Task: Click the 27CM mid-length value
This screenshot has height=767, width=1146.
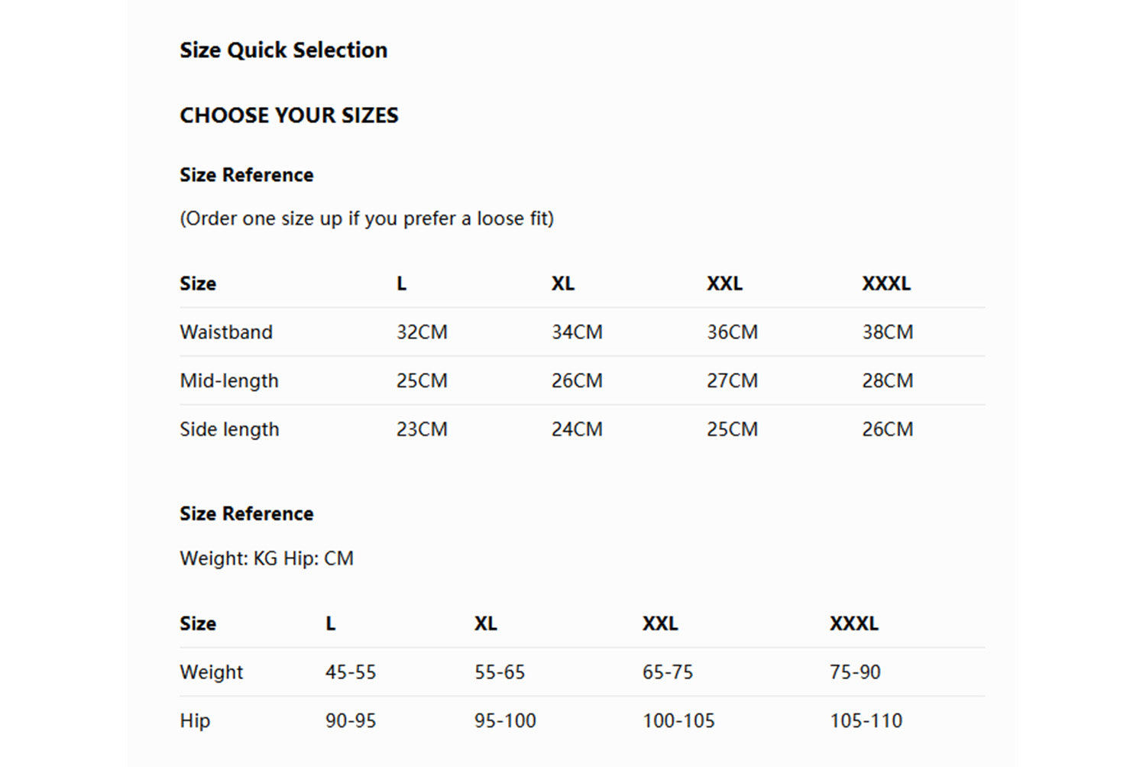Action: [x=732, y=380]
